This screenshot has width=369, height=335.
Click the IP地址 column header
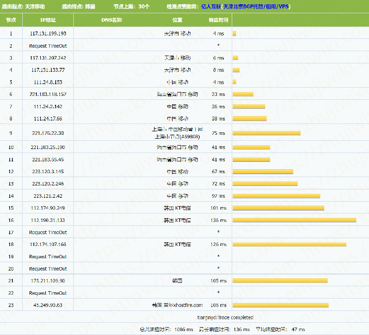pos(48,20)
